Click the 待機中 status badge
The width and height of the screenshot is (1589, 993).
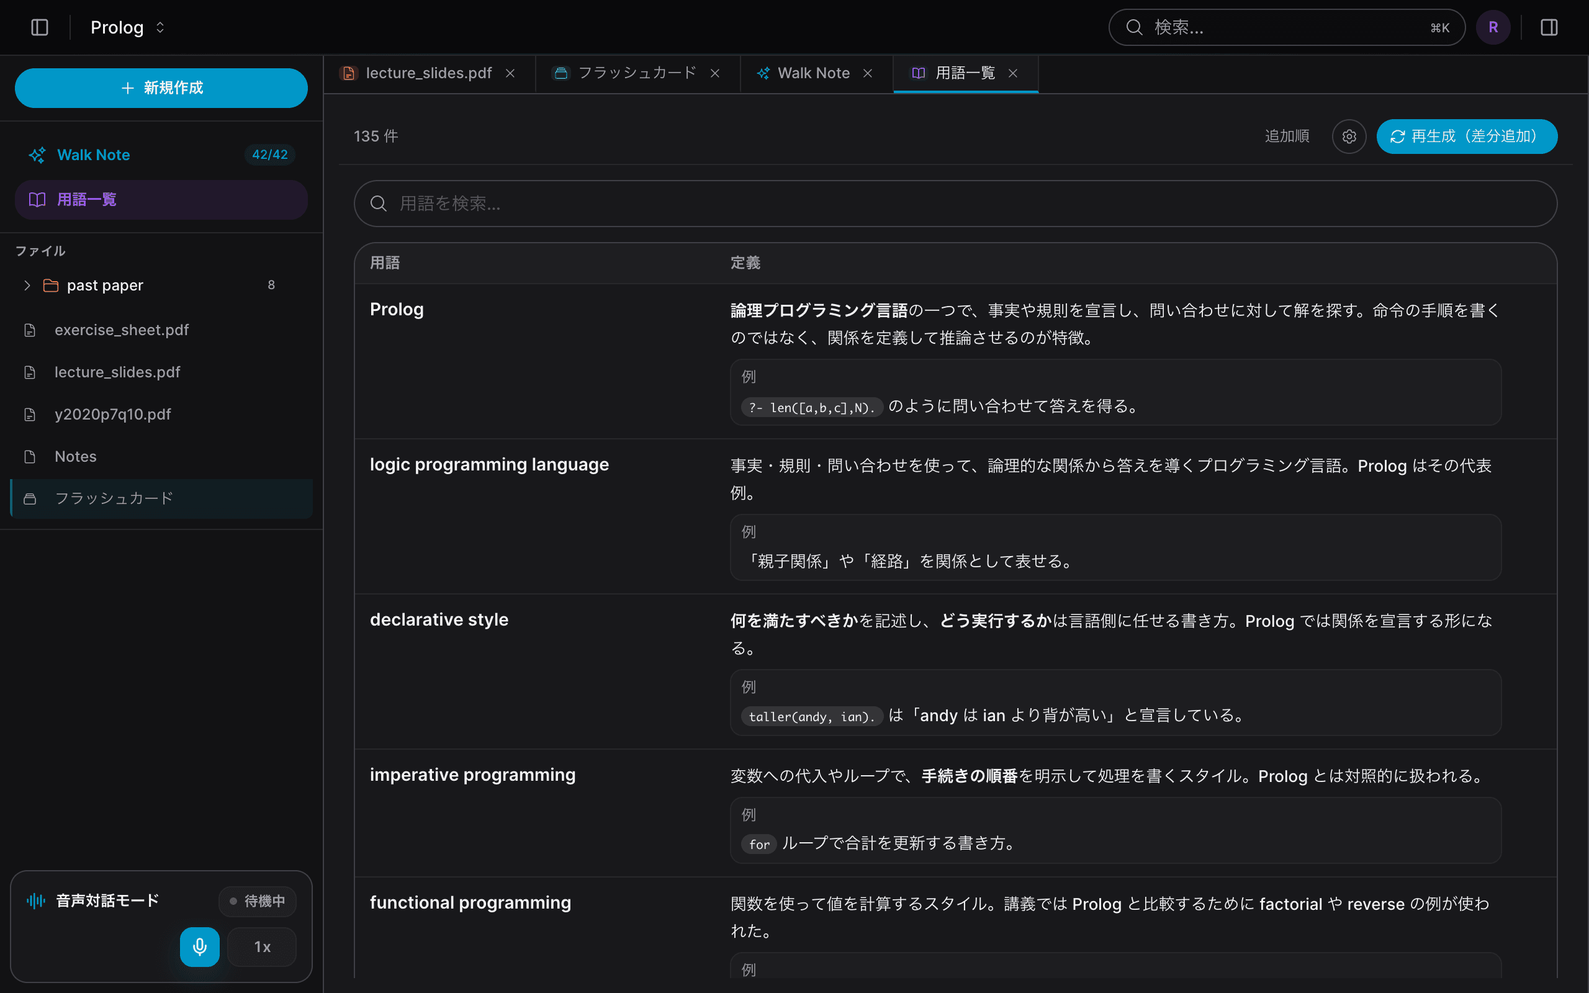coord(258,901)
